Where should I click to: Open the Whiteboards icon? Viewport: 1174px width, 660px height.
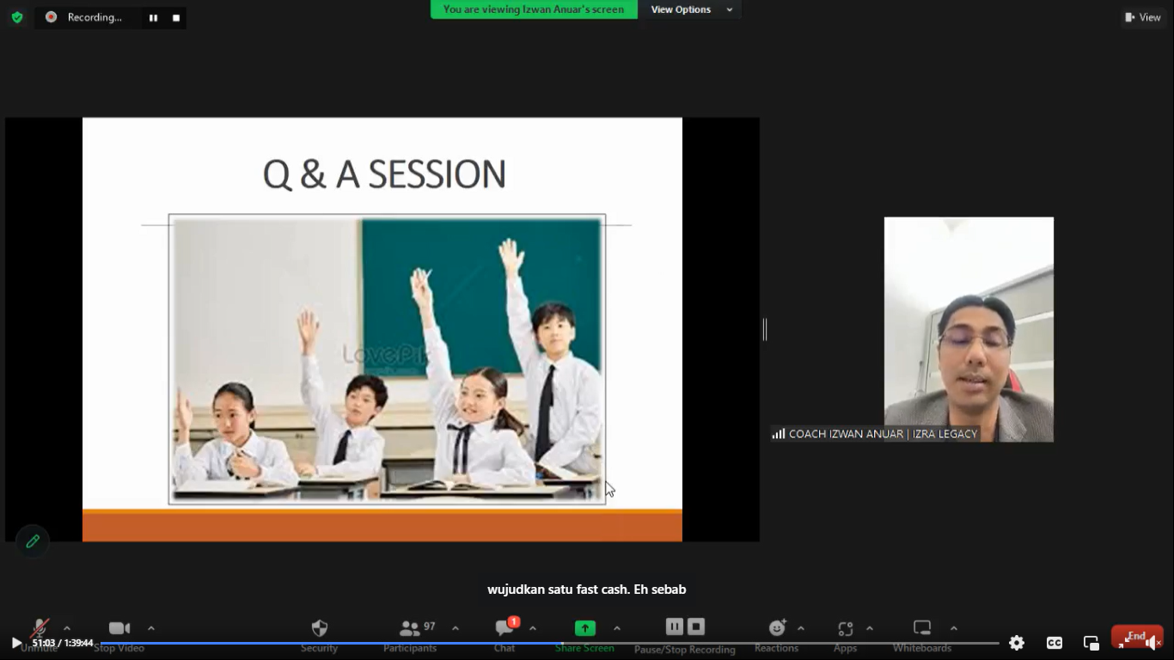pyautogui.click(x=922, y=628)
